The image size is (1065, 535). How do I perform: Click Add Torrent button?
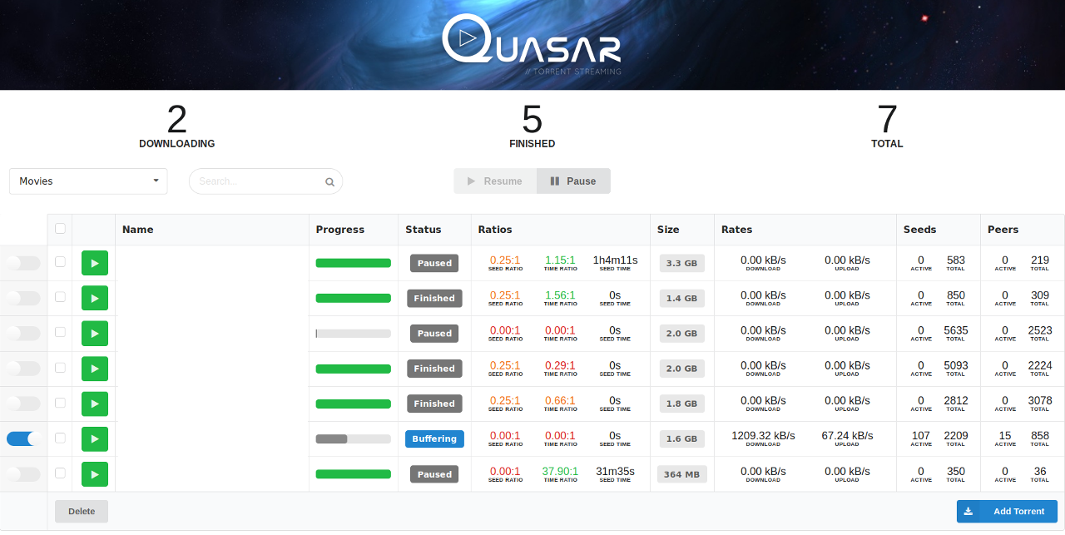[1007, 511]
